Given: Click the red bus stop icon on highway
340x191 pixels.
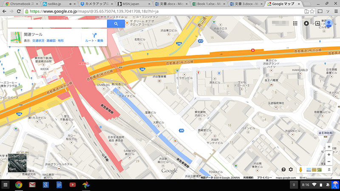Looking at the screenshot, I should click(253, 50).
